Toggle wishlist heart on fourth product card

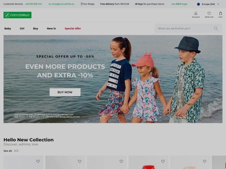pyautogui.click(x=163, y=161)
